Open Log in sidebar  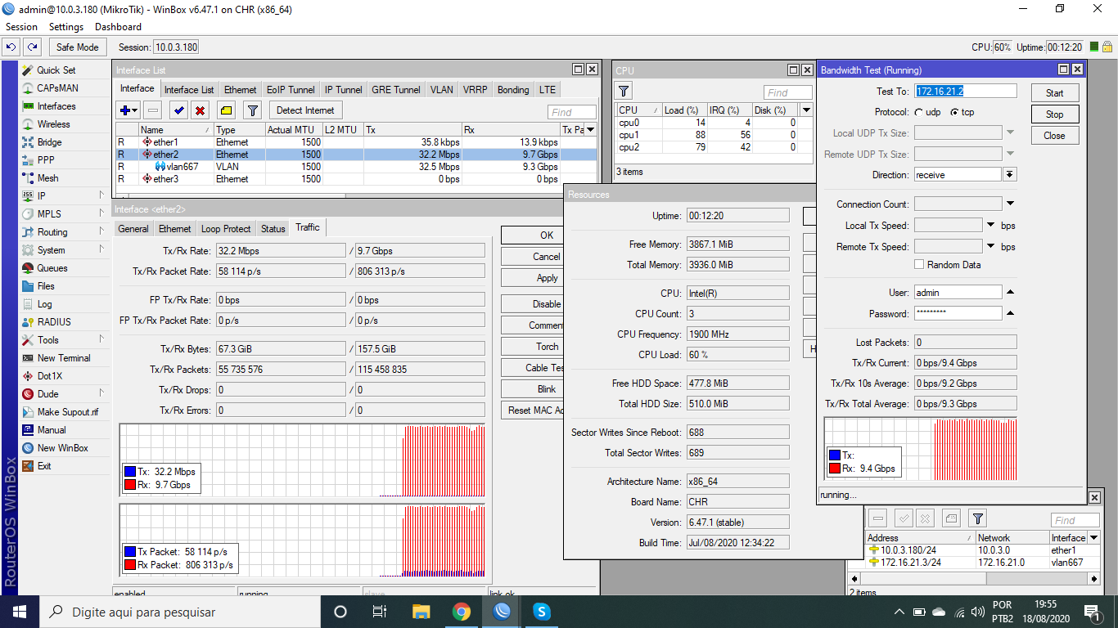click(x=44, y=304)
